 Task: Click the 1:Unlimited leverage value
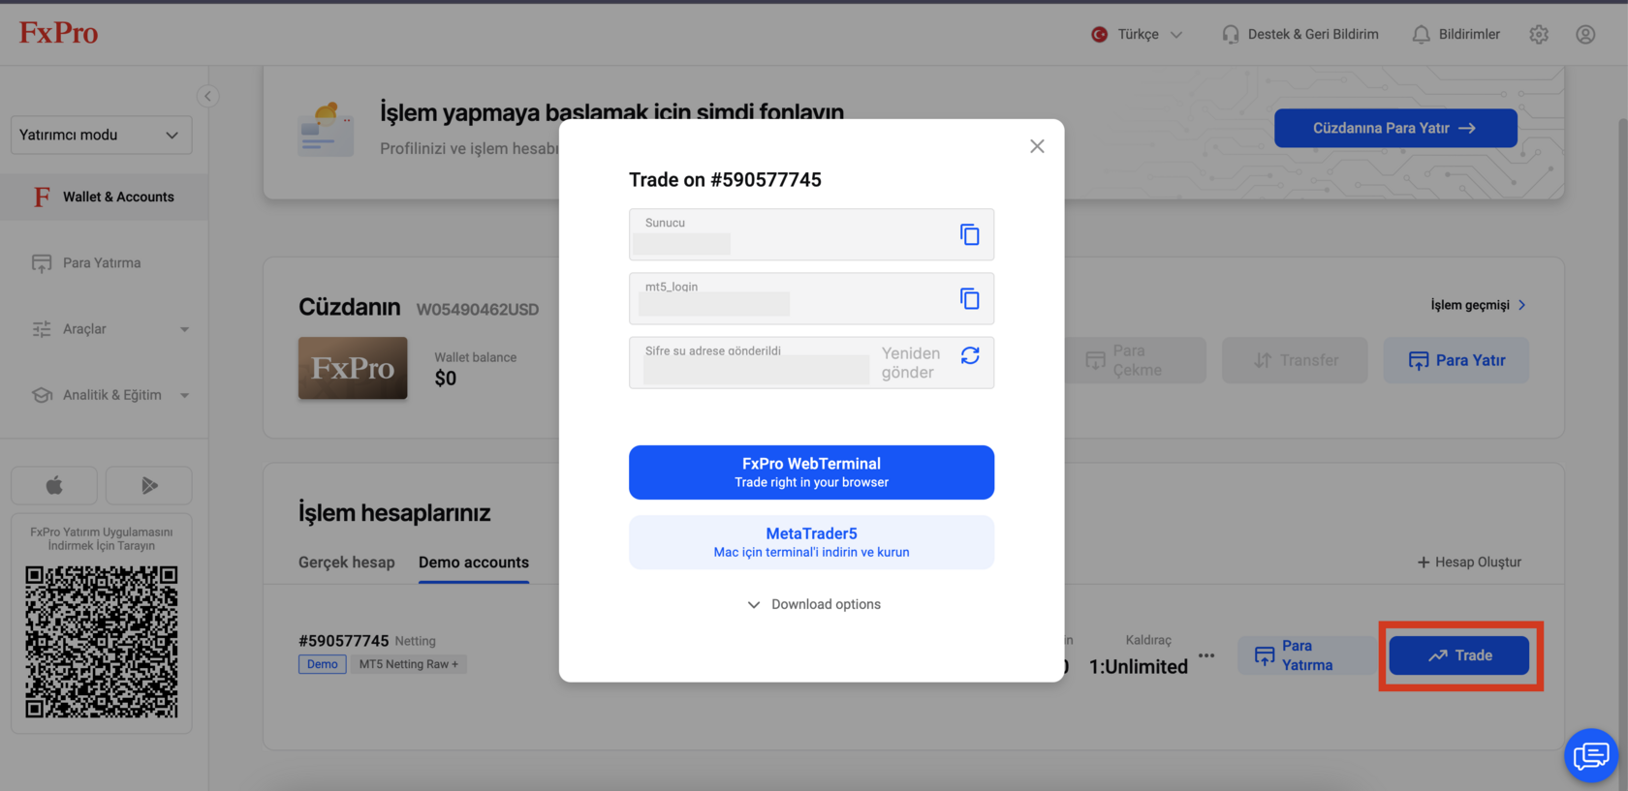[x=1139, y=667]
